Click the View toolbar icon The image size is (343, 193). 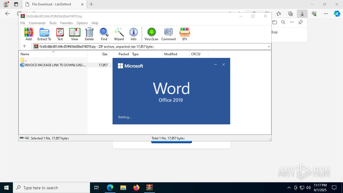(x=74, y=34)
